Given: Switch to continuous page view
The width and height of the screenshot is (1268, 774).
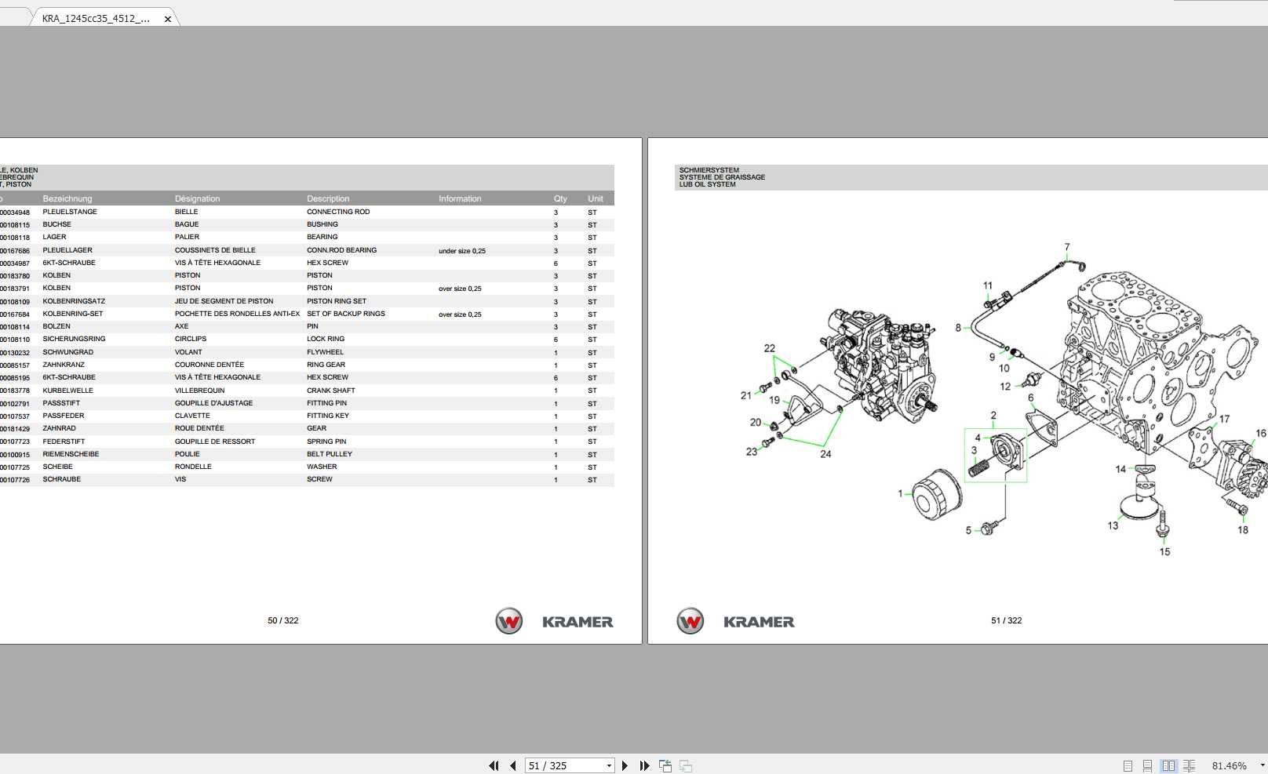Looking at the screenshot, I should pyautogui.click(x=1147, y=765).
